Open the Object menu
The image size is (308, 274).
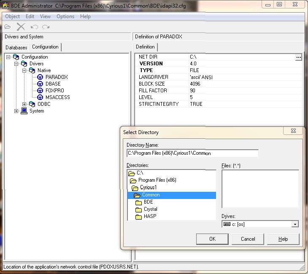click(12, 16)
